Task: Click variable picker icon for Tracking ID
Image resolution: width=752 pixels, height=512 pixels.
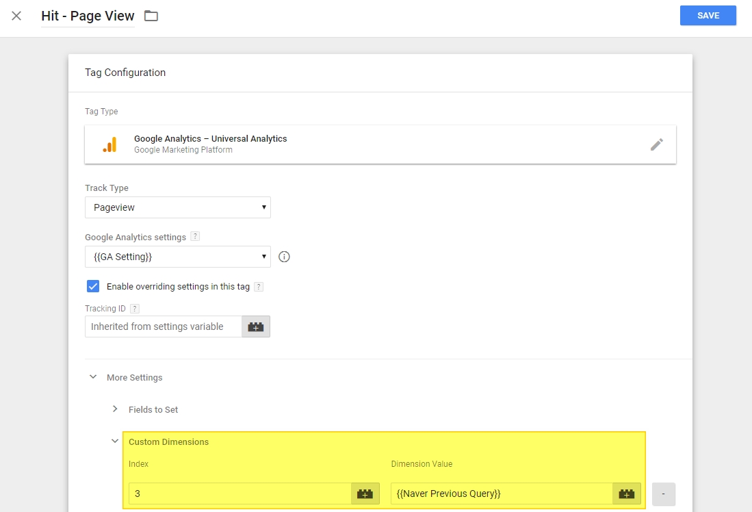Action: (256, 327)
